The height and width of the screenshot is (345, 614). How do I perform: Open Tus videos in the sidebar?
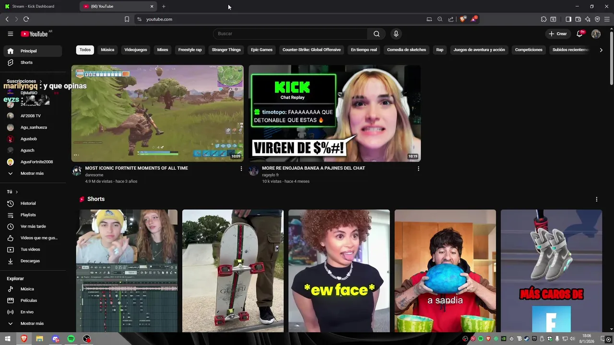(33, 250)
